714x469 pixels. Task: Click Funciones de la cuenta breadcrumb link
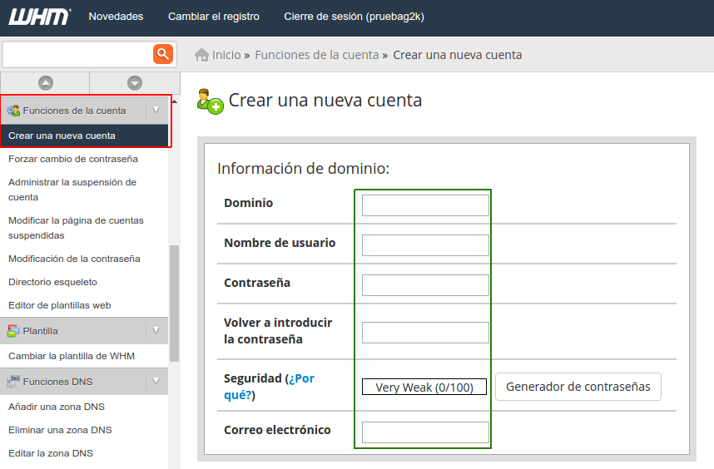[316, 55]
